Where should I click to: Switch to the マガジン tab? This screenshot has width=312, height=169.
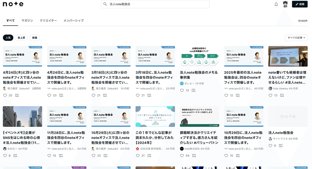[x=27, y=21]
